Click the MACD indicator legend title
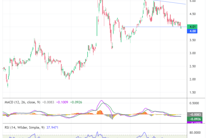Viewport: 208px width, 138px height. tap(21, 102)
